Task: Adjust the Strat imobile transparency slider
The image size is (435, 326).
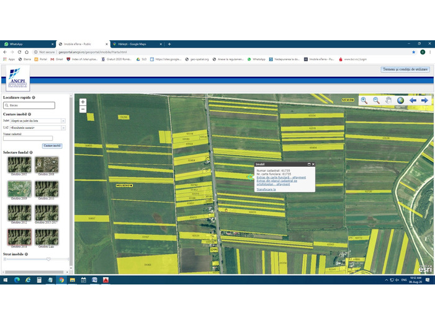Action: [48, 259]
